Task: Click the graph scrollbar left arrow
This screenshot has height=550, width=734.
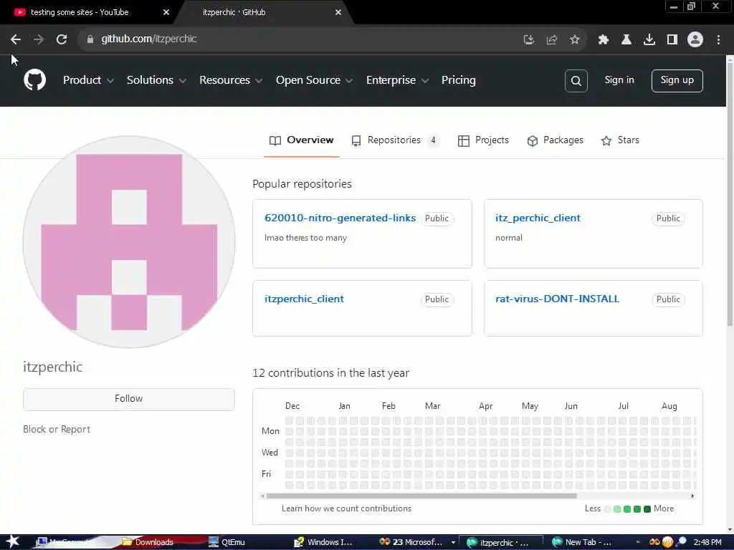Action: pyautogui.click(x=262, y=496)
